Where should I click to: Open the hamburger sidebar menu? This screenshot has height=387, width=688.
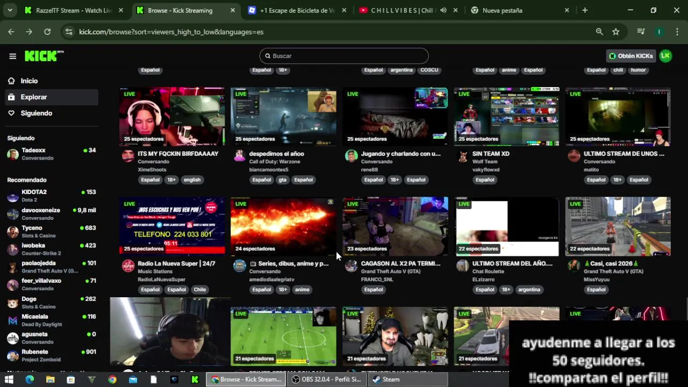coord(12,56)
